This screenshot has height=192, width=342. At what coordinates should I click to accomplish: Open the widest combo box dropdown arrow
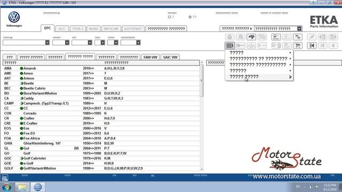click(48, 43)
